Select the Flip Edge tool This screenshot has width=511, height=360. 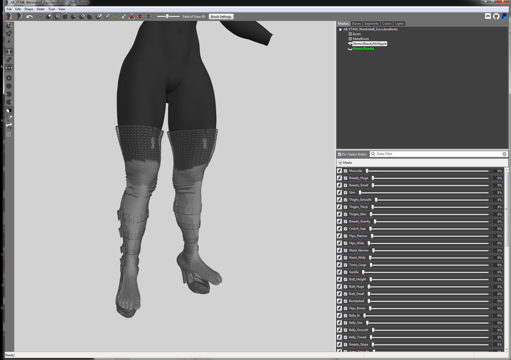(x=140, y=16)
